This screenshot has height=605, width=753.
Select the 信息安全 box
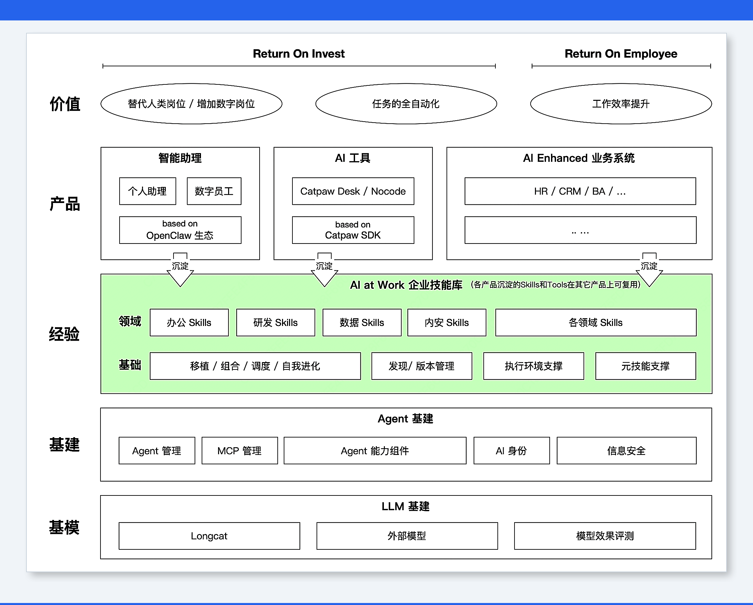point(626,451)
